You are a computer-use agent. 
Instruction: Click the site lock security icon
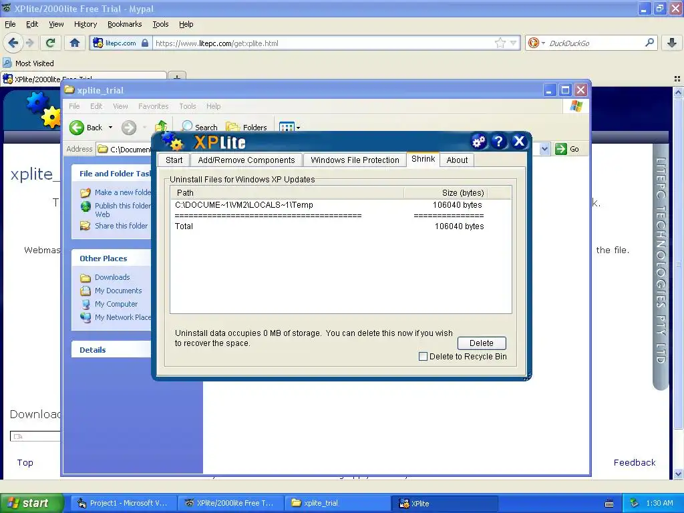[x=145, y=43]
